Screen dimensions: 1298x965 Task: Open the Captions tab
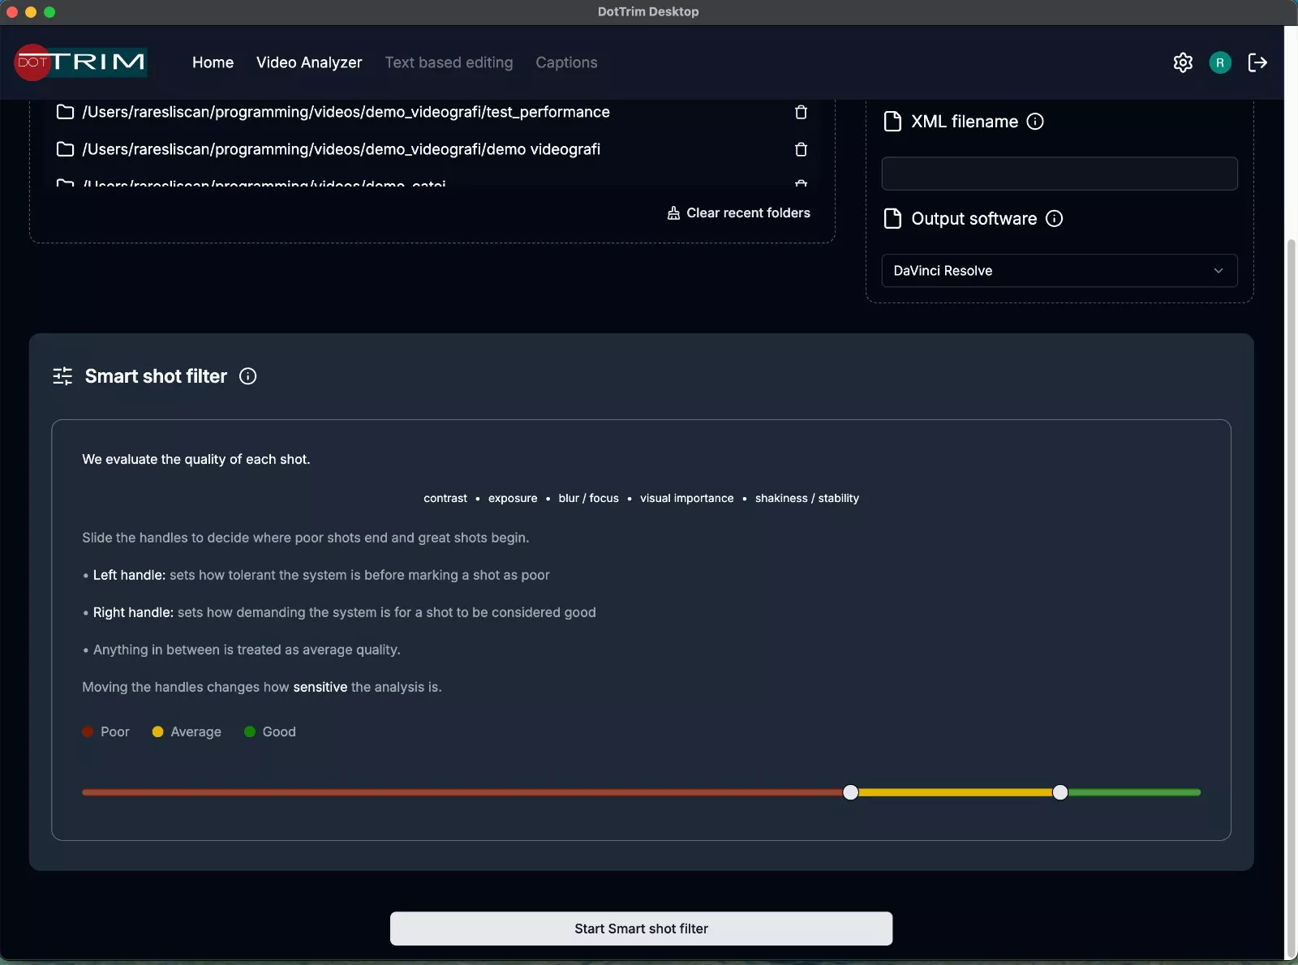tap(566, 62)
